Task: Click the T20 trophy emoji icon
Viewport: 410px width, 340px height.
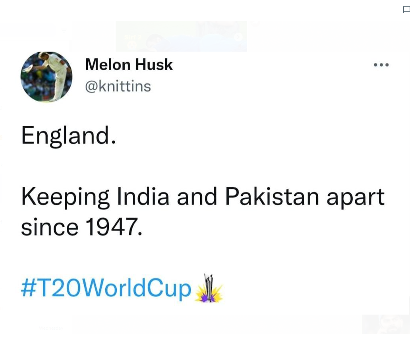Action: click(x=209, y=288)
